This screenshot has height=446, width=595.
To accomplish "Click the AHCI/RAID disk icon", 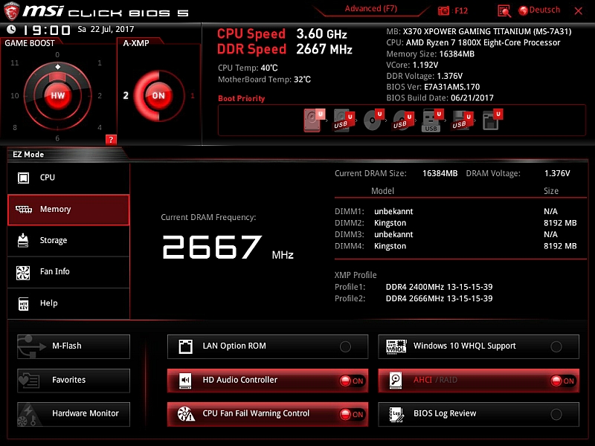I will [x=396, y=381].
